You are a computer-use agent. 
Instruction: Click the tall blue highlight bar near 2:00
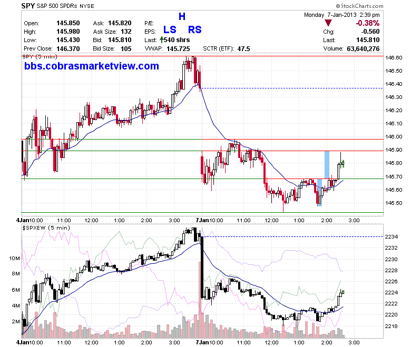327,165
